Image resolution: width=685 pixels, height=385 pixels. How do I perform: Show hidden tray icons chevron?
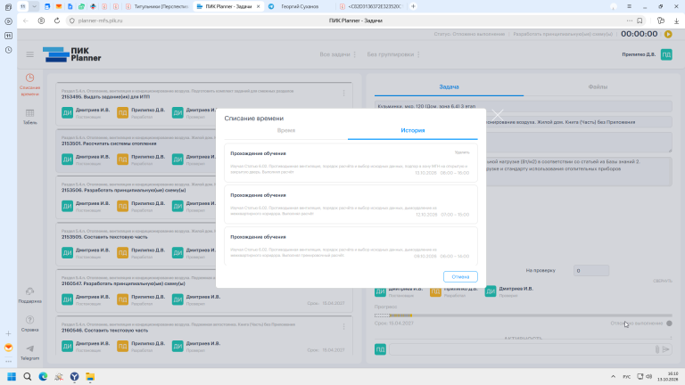(x=613, y=377)
